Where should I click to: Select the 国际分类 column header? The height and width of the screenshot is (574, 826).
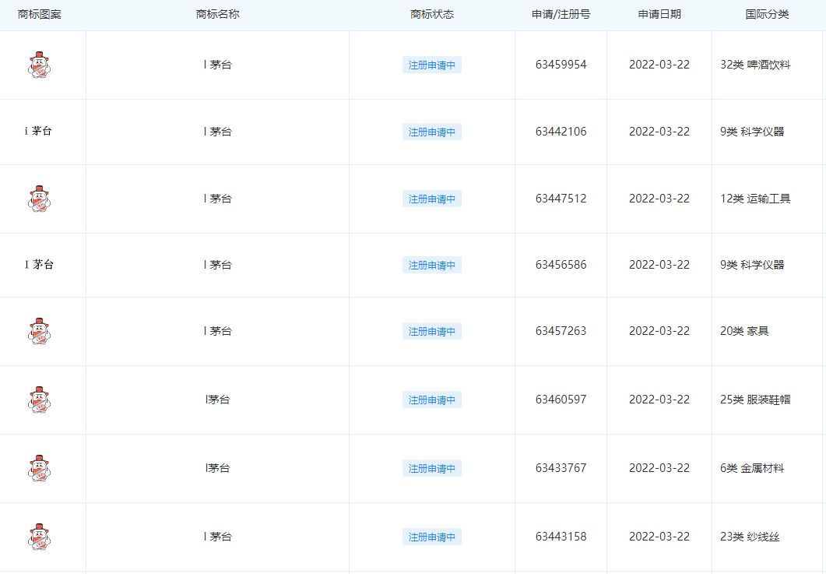click(767, 14)
